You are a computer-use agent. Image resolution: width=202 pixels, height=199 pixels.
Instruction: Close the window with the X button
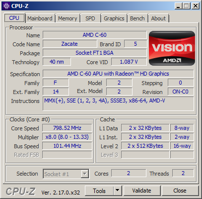tap(196, 6)
